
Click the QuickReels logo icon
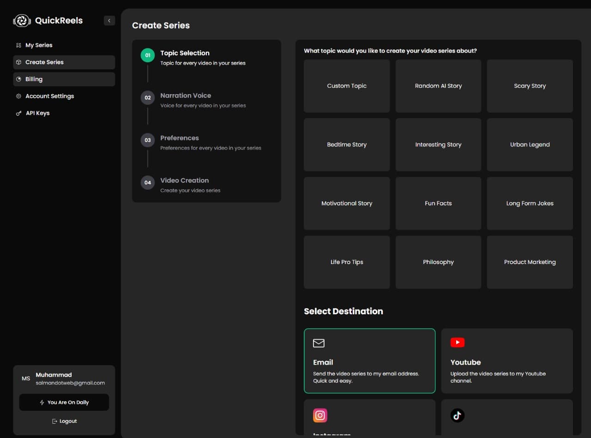(22, 20)
